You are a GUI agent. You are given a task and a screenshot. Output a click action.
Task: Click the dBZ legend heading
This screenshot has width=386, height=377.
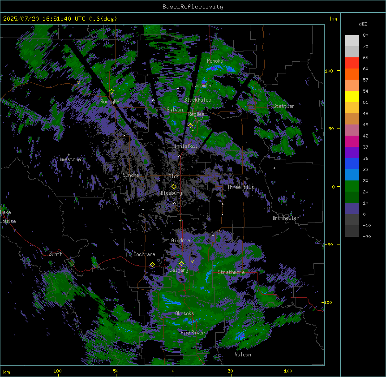tap(363, 24)
